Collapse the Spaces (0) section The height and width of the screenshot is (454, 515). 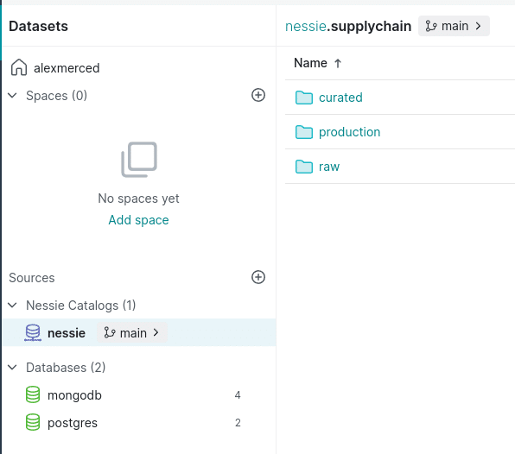click(12, 96)
